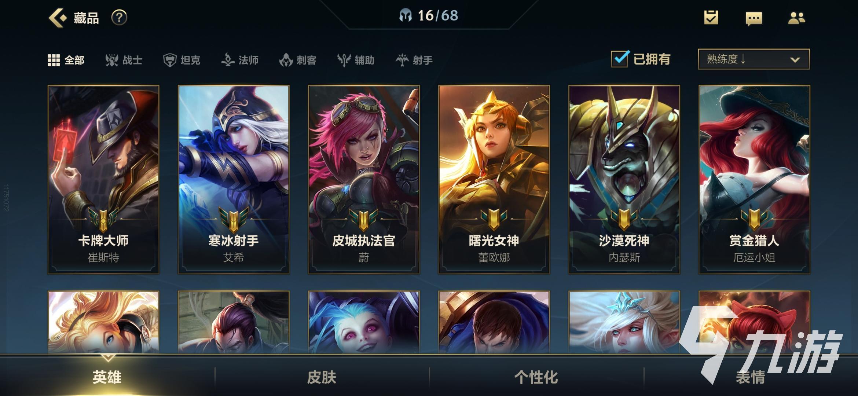Select the 英雄 tab
This screenshot has height=396, width=858.
pos(107,377)
